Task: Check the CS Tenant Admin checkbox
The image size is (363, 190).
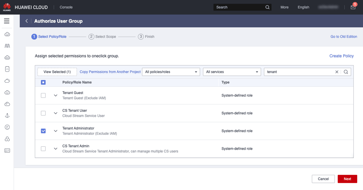Action: click(43, 149)
